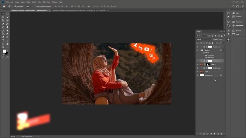Image resolution: width=246 pixels, height=138 pixels.
Task: Select the Pen tool
Action: pos(7,37)
